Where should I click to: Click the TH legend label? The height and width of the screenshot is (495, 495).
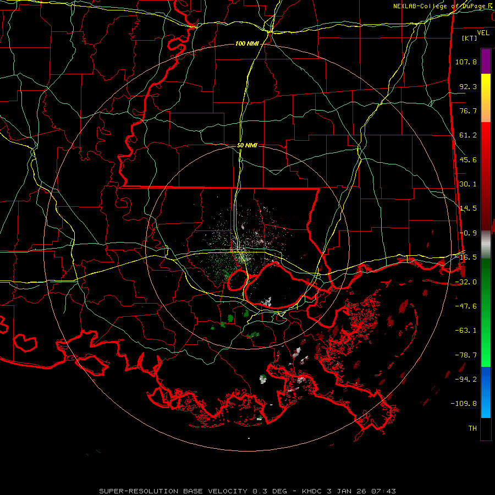[x=472, y=428]
